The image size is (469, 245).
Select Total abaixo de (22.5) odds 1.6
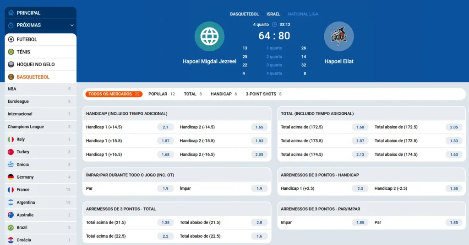(259, 236)
